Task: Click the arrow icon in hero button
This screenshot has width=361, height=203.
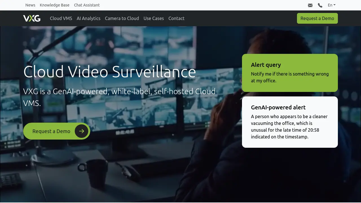Action: [x=82, y=131]
